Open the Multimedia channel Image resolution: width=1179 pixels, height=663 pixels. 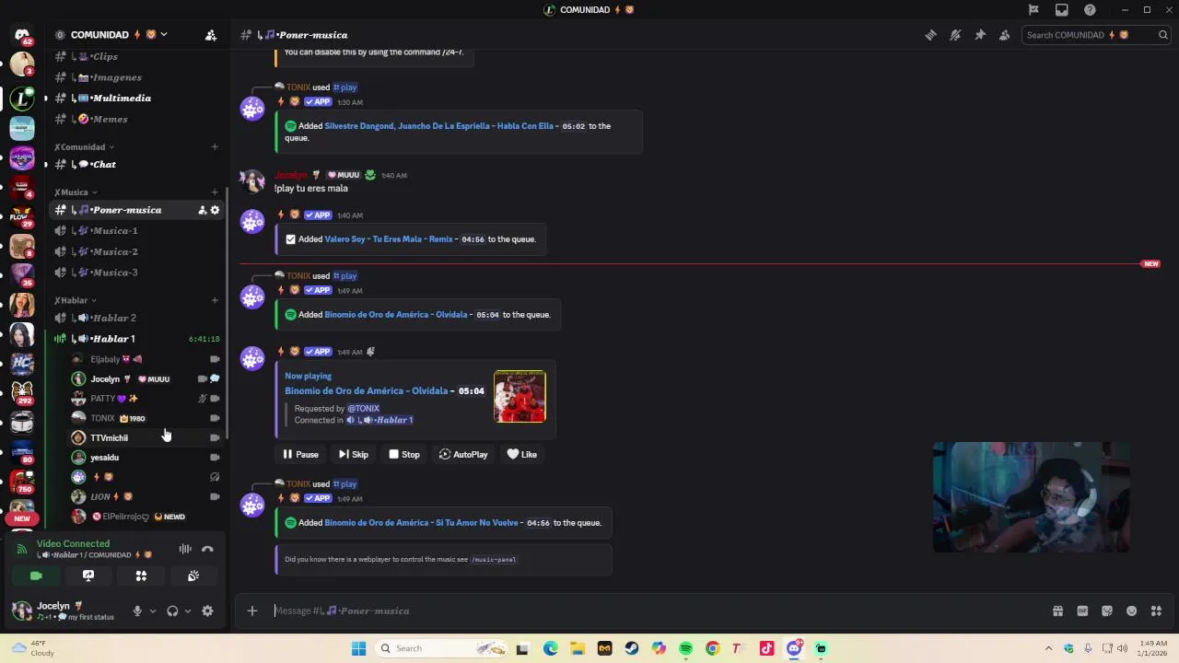(x=135, y=99)
